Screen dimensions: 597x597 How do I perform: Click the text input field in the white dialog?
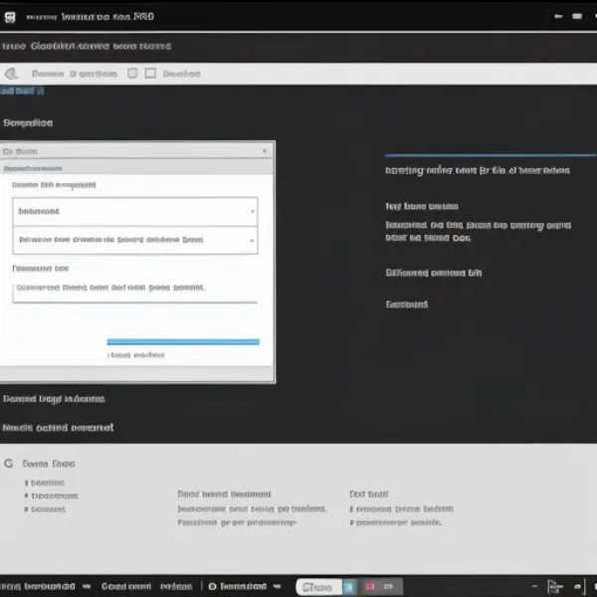(135, 290)
